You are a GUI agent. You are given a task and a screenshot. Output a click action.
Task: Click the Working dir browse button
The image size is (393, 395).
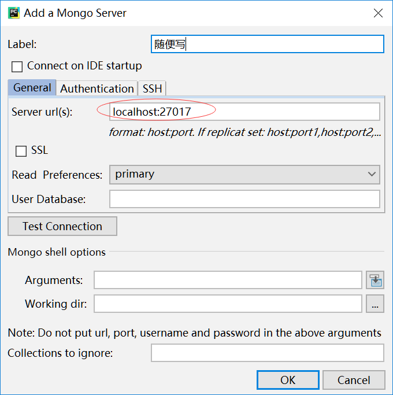[375, 304]
